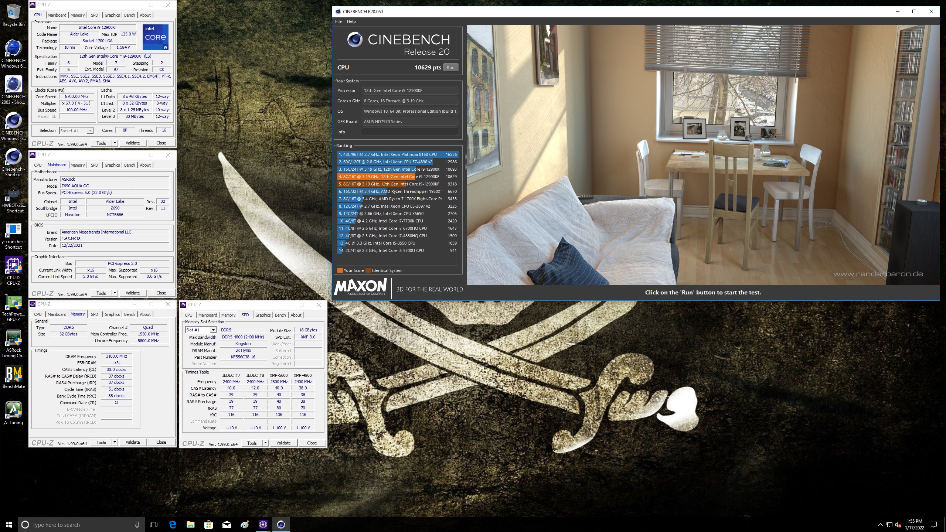Open ASRock Timing Configurator desktop icon

[x=14, y=344]
